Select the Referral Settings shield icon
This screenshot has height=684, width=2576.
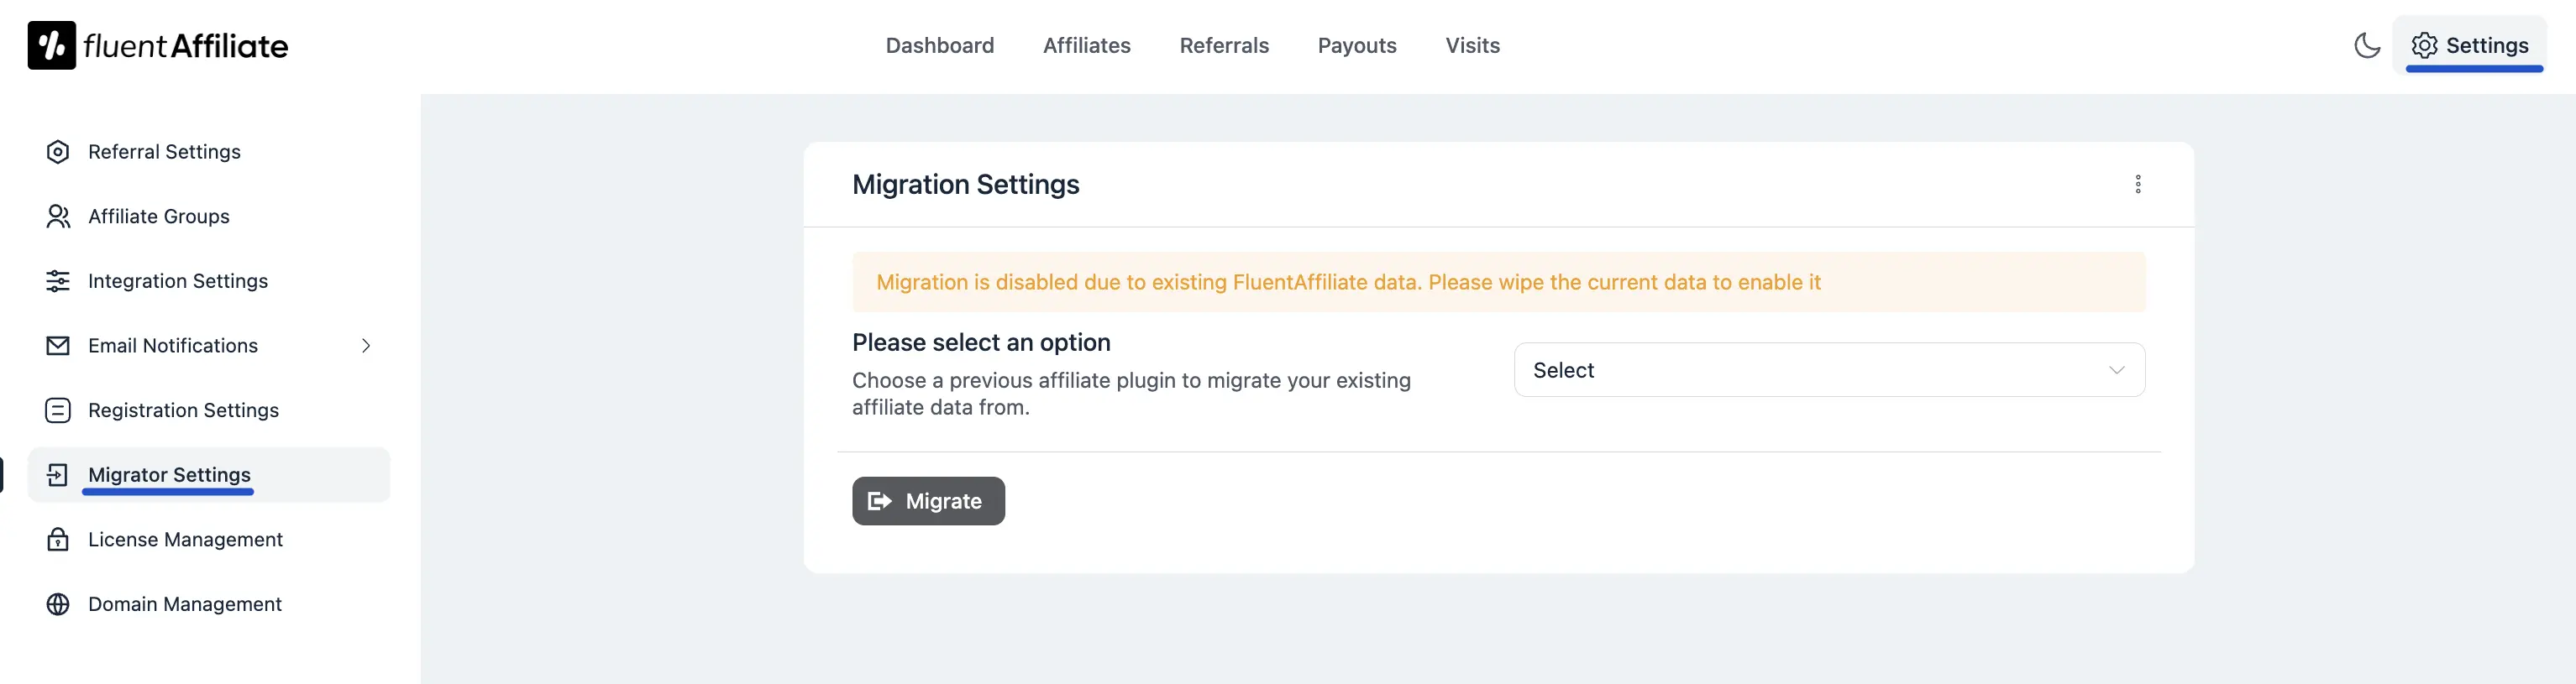coord(58,151)
